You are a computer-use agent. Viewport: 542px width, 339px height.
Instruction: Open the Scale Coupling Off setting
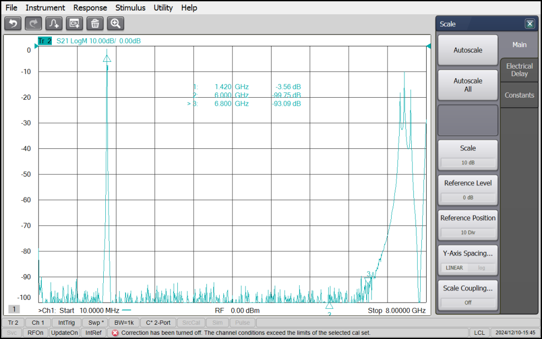pyautogui.click(x=468, y=303)
